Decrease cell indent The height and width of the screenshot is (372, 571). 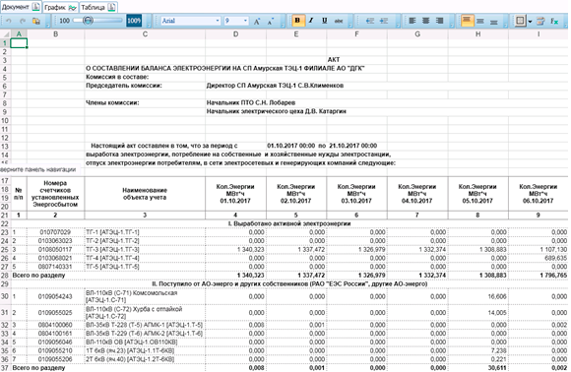369,21
